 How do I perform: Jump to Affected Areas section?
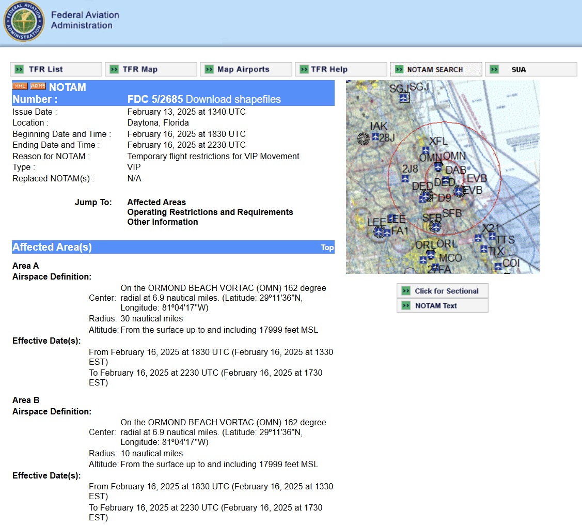pyautogui.click(x=156, y=202)
